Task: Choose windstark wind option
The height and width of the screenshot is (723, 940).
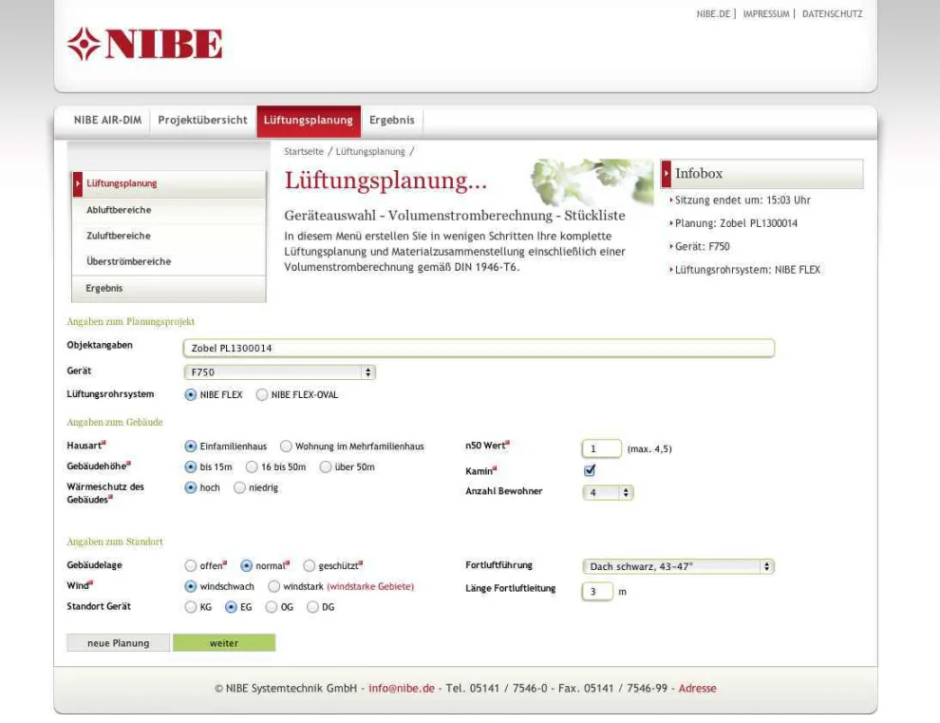Action: click(274, 586)
